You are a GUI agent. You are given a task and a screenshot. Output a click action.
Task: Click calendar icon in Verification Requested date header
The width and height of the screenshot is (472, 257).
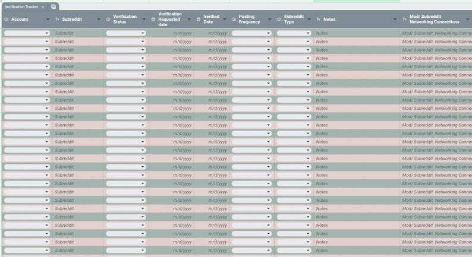153,20
